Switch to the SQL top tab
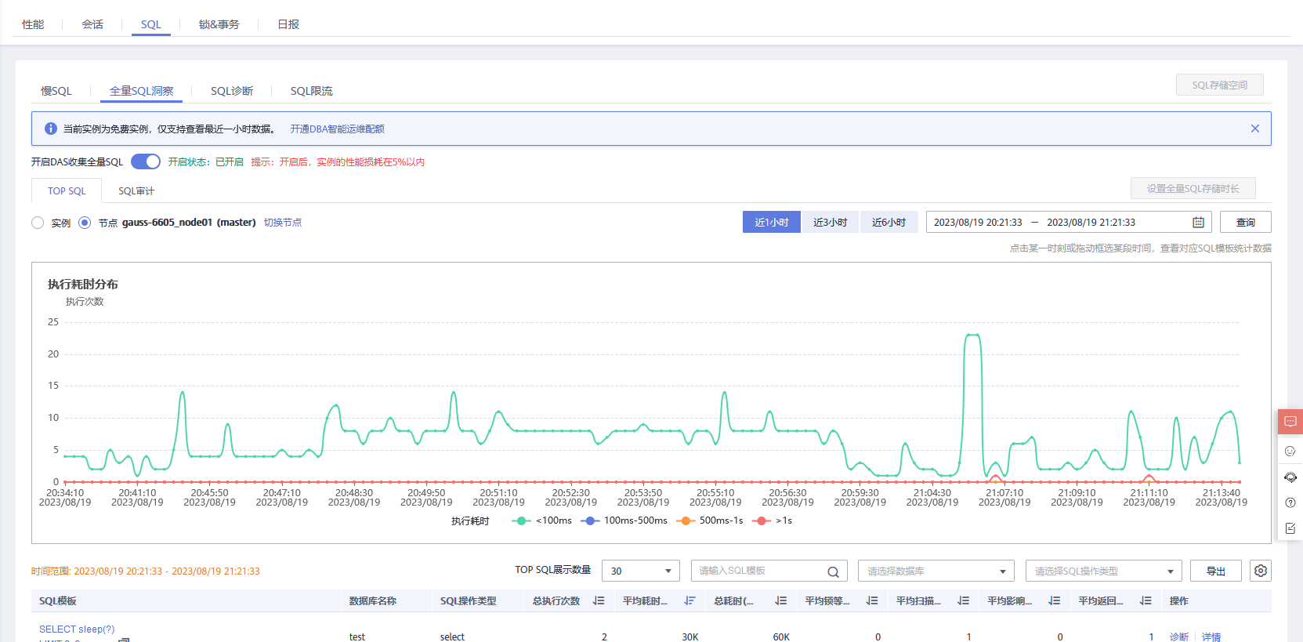This screenshot has height=642, width=1303. point(151,24)
